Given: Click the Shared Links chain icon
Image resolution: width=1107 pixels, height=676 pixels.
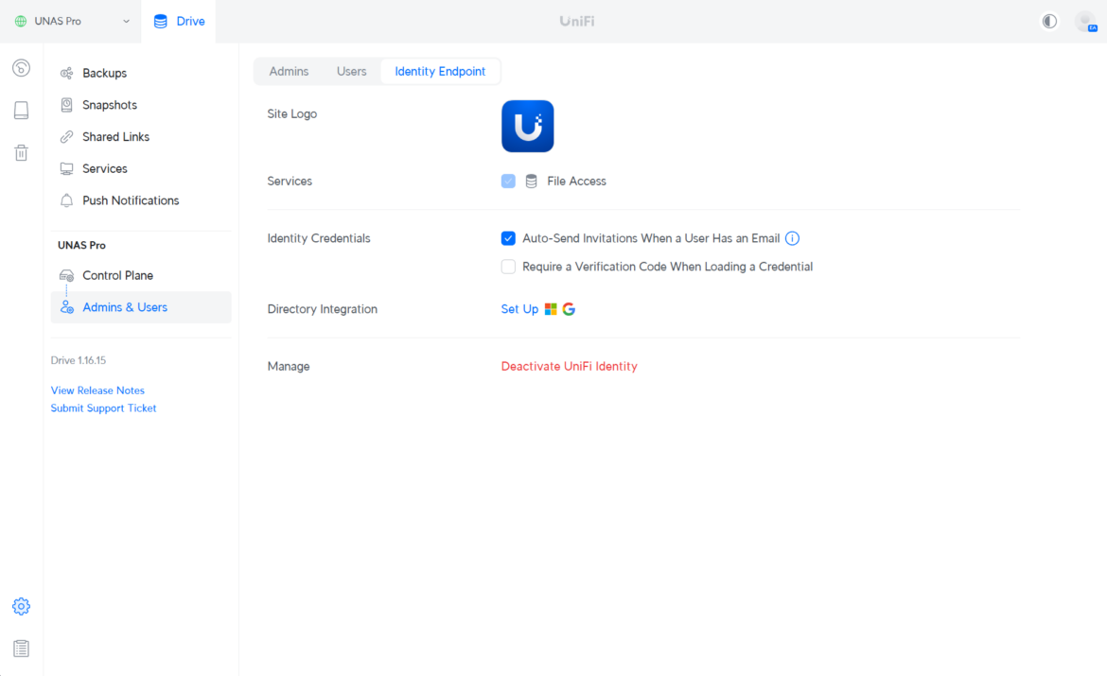Looking at the screenshot, I should coord(66,137).
